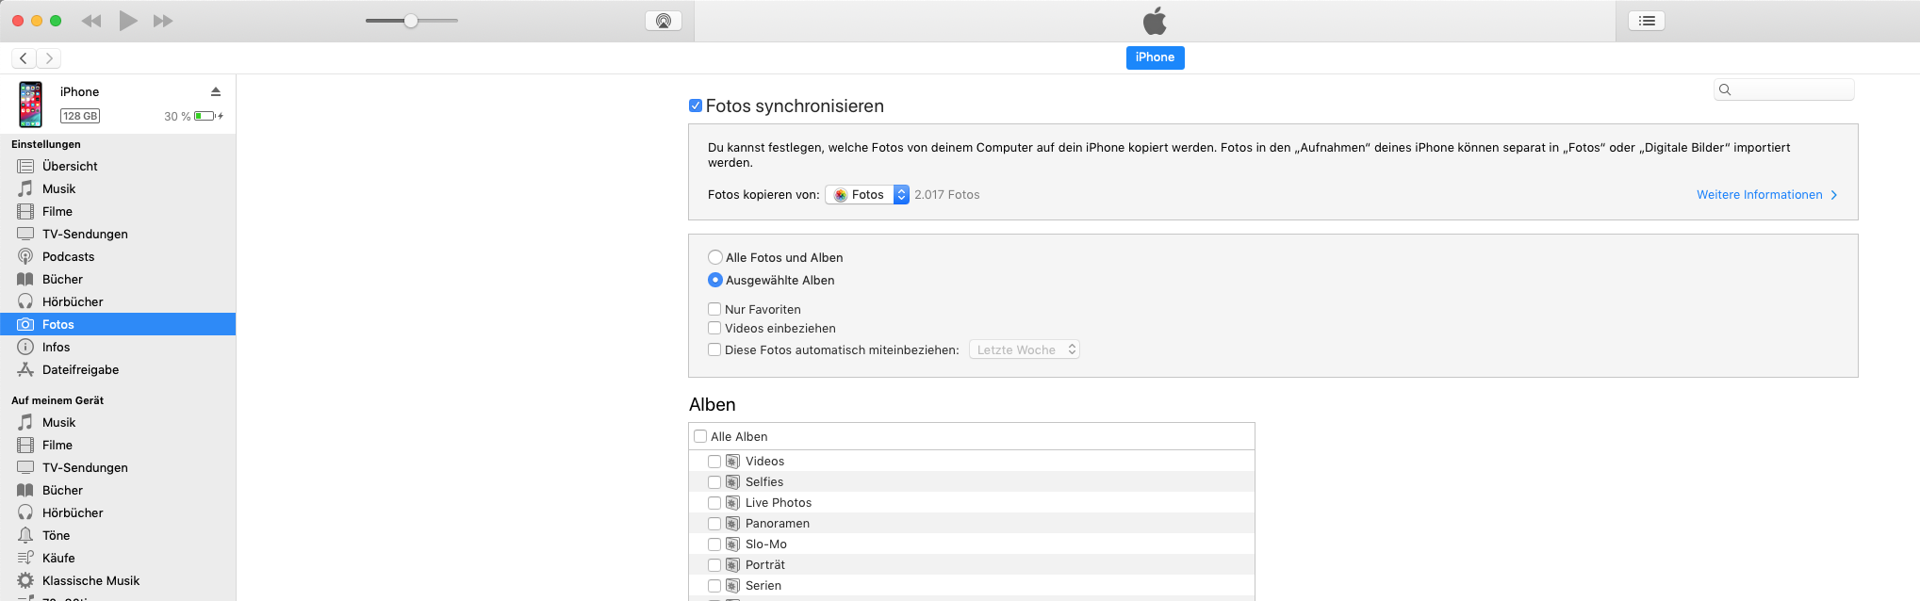This screenshot has width=1920, height=601.
Task: Skip forward to next track
Action: (x=163, y=21)
